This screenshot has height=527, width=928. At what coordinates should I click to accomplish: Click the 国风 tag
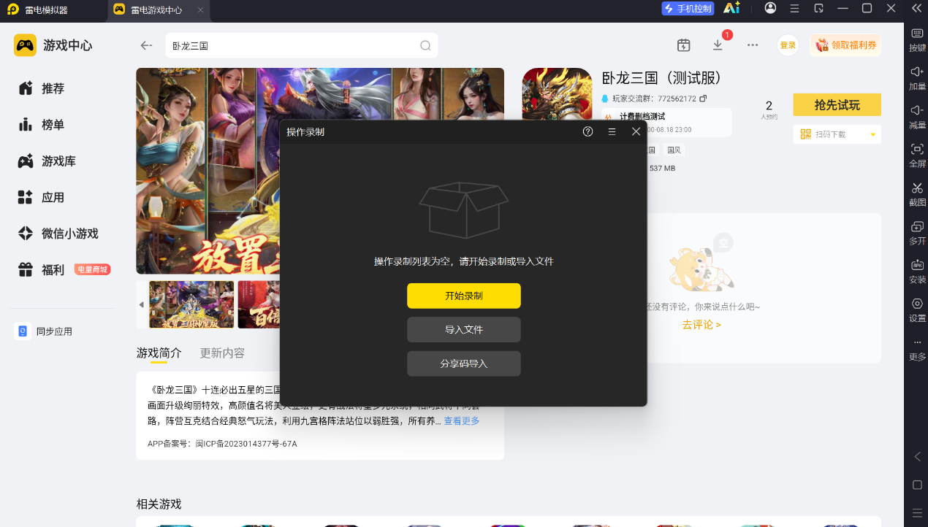click(674, 150)
